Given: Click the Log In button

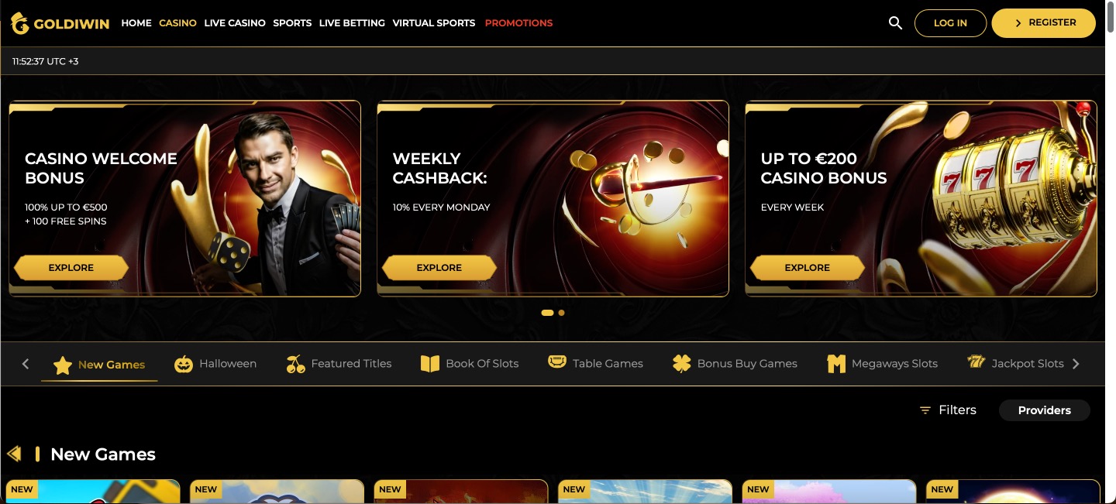Looking at the screenshot, I should point(950,23).
